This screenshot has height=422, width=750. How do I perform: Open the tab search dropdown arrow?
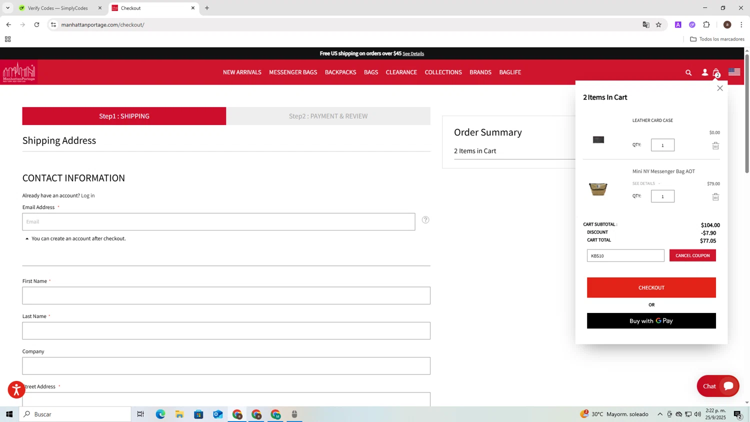(7, 8)
